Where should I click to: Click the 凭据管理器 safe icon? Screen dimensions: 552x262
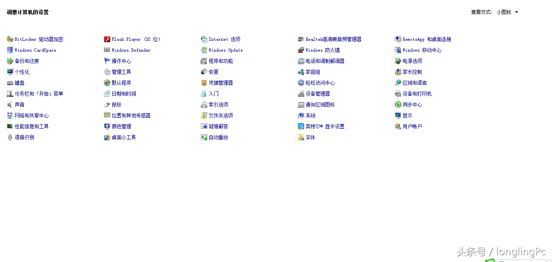[204, 83]
